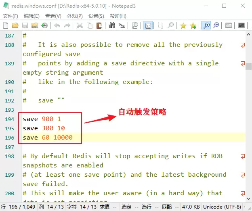Open a file with the folder icon
The height and width of the screenshot is (211, 252).
(15, 25)
